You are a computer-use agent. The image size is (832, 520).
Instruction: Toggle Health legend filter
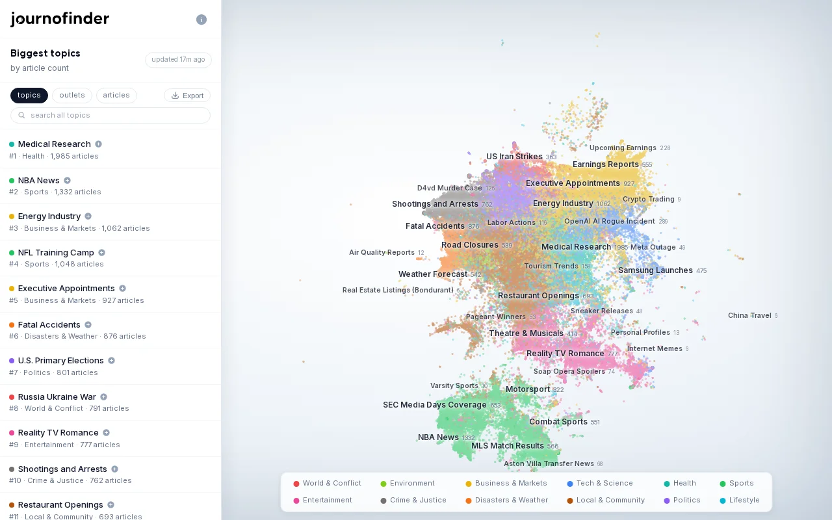680,484
